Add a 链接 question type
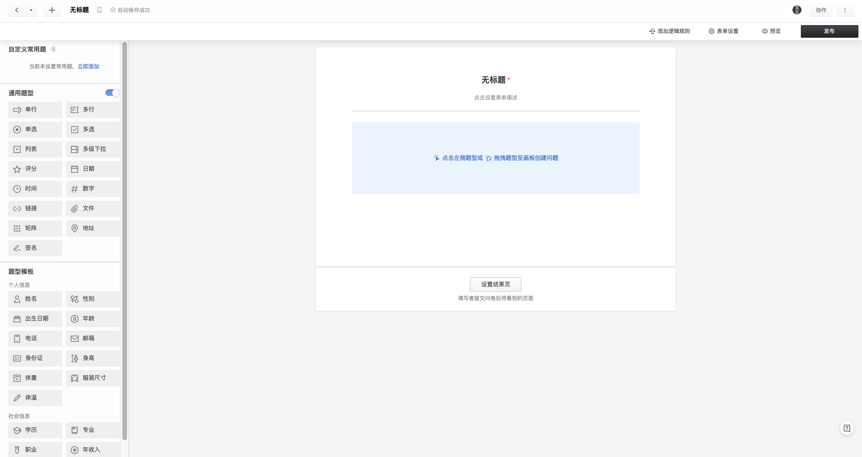 coord(35,208)
